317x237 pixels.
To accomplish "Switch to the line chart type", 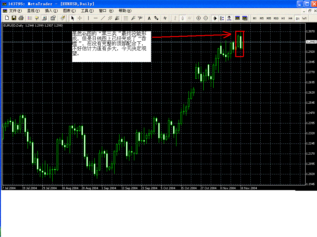I will (189, 18).
